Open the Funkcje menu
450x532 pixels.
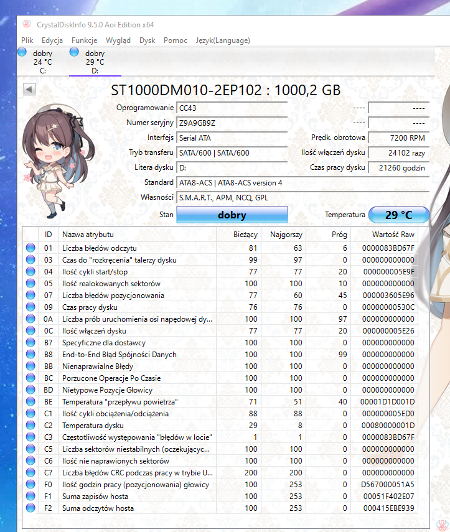point(84,40)
